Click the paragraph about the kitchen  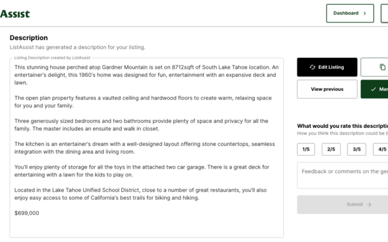pyautogui.click(x=145, y=148)
